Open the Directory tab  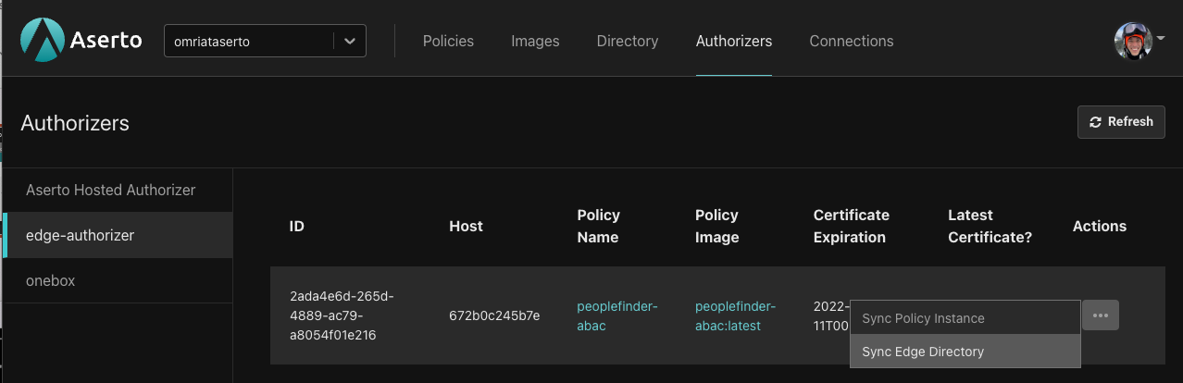coord(628,41)
